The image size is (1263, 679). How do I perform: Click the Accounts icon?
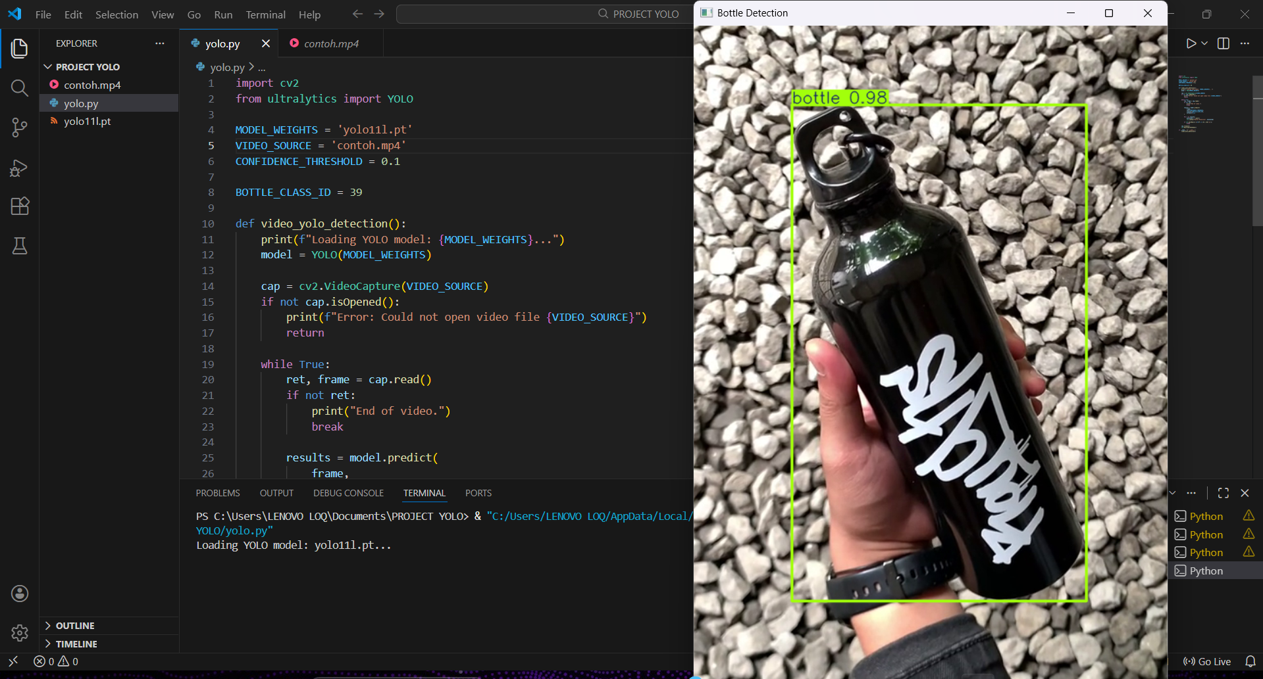[x=20, y=594]
